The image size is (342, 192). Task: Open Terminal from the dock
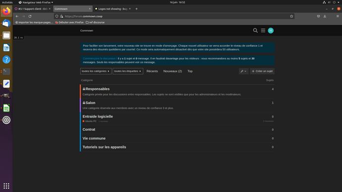(6, 72)
